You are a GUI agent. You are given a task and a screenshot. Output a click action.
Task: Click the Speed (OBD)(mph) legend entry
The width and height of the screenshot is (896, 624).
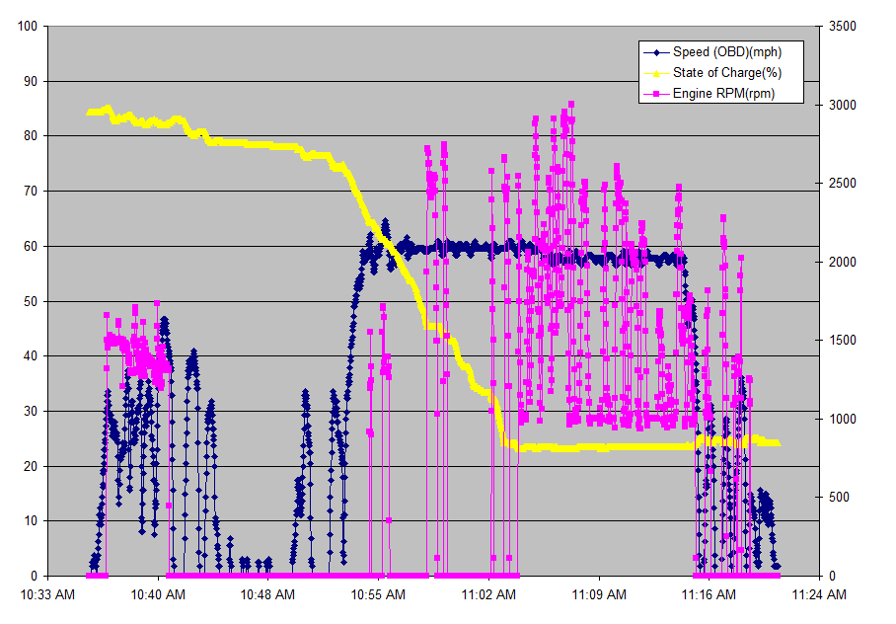pos(712,52)
